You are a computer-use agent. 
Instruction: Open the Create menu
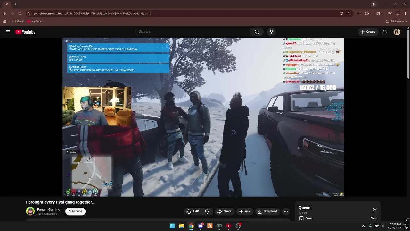[x=368, y=32]
